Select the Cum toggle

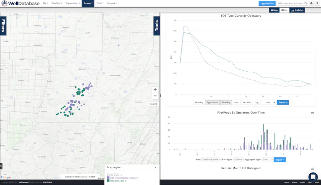[x=236, y=102]
